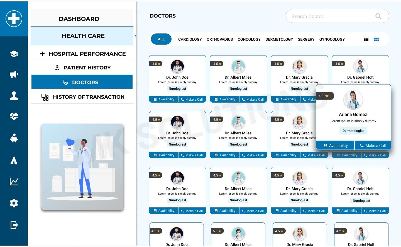The width and height of the screenshot is (401, 247).
Task: Filter doctors by Cardiology tab
Action: [x=190, y=40]
